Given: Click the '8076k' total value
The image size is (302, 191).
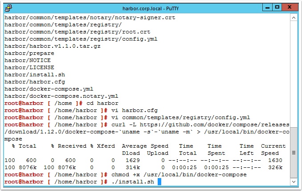Looking at the screenshot, I should coord(28,167).
